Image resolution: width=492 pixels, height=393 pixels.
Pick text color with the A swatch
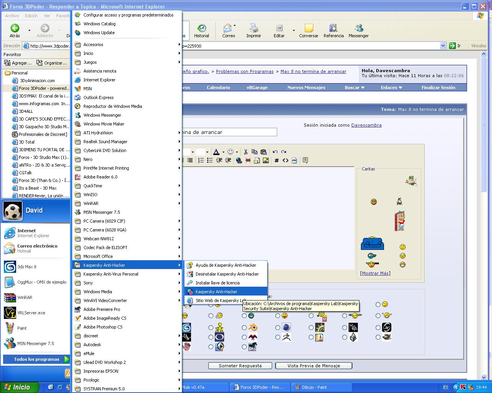coord(216,152)
